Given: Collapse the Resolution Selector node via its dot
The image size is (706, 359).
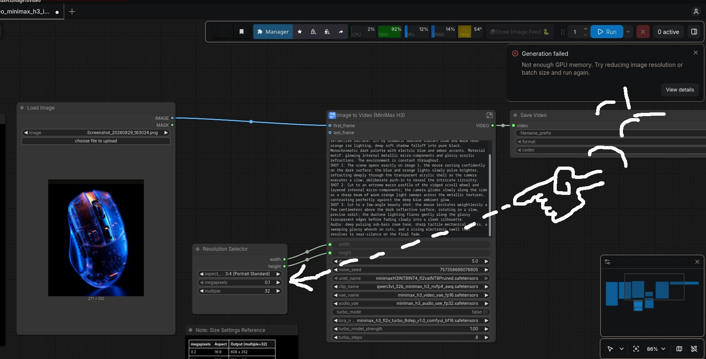Looking at the screenshot, I should pyautogui.click(x=197, y=249).
